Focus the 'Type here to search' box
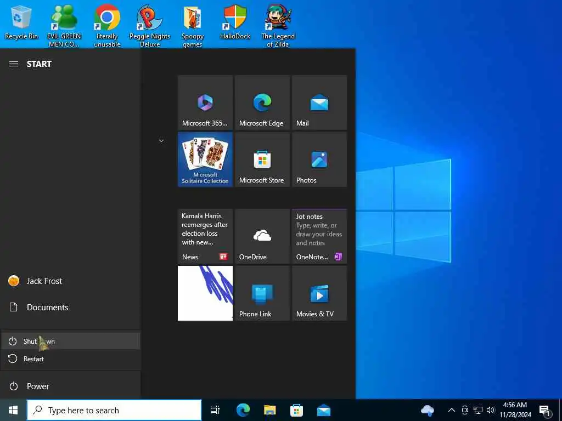 point(114,410)
